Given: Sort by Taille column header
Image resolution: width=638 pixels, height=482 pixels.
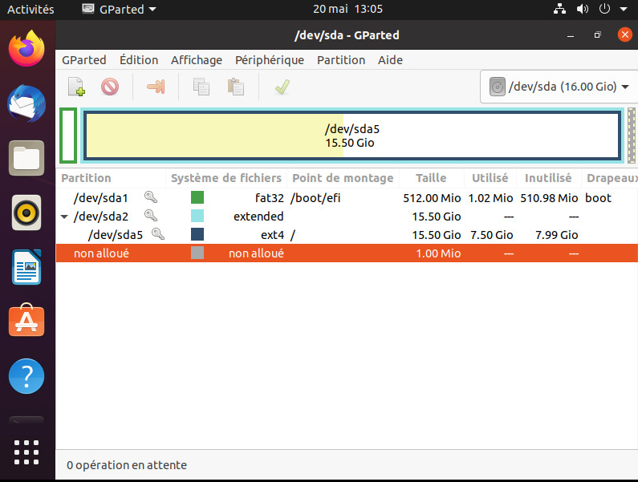Looking at the screenshot, I should 431,178.
